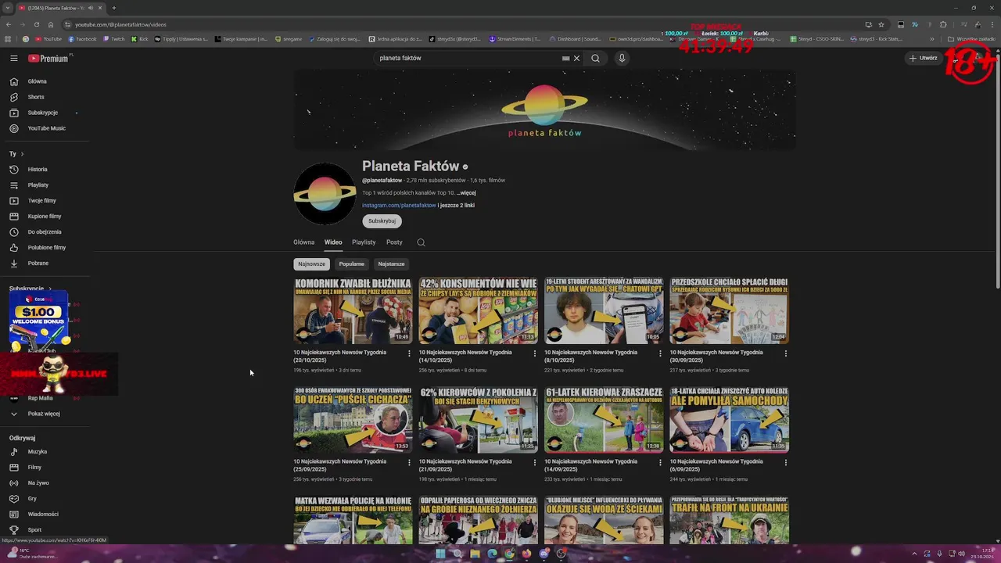Switch to the Posty channel tab
This screenshot has width=1001, height=563.
(x=394, y=242)
